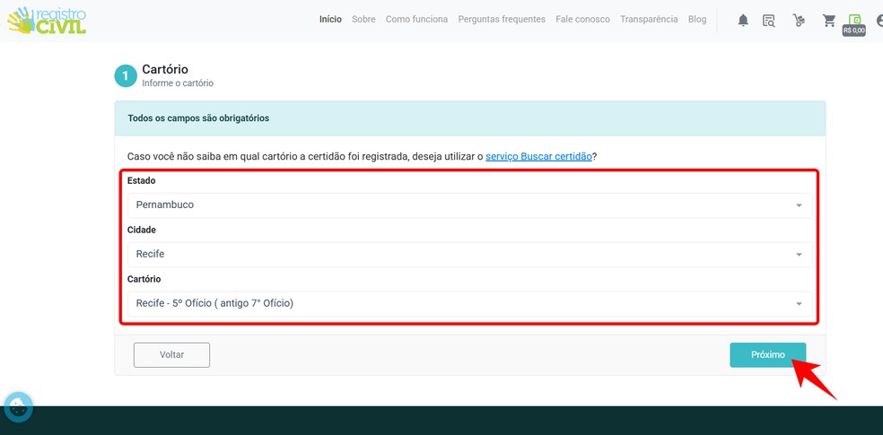Click the Cidade dropdown arrow

(799, 255)
